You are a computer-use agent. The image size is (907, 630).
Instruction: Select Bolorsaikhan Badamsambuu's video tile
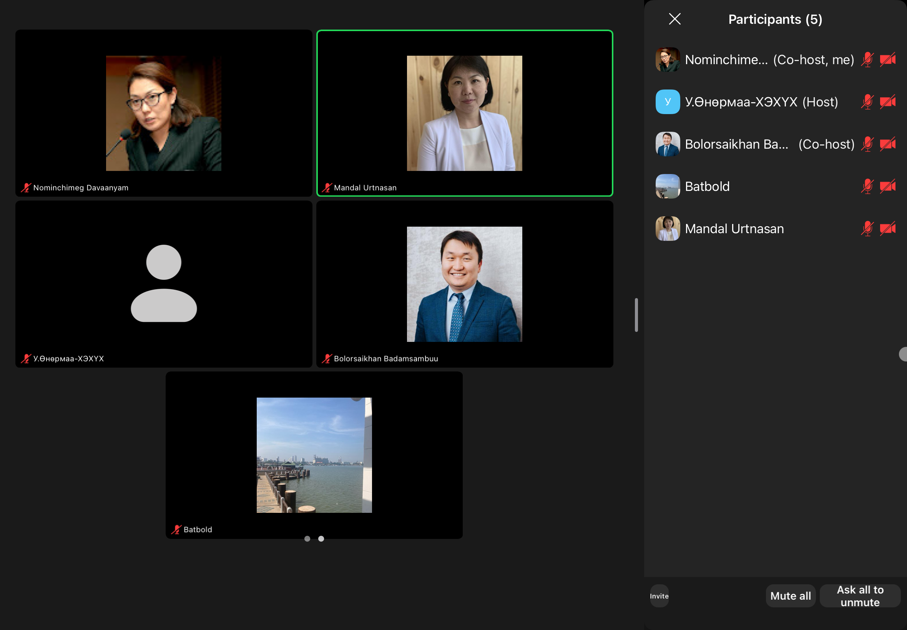point(464,284)
